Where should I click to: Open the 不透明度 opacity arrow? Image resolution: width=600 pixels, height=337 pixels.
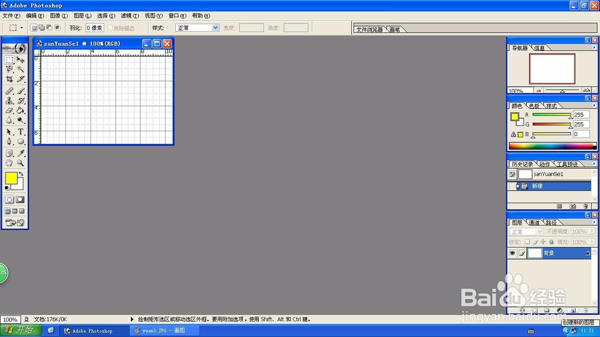click(x=592, y=231)
